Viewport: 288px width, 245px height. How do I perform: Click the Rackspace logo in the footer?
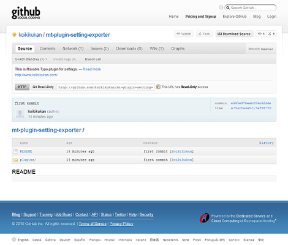(x=204, y=218)
